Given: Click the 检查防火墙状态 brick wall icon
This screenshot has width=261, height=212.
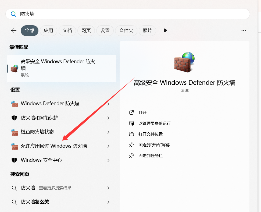Looking at the screenshot, I should [14, 132].
